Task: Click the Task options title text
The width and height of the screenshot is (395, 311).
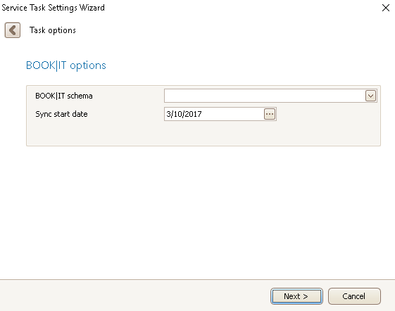Action: 53,30
